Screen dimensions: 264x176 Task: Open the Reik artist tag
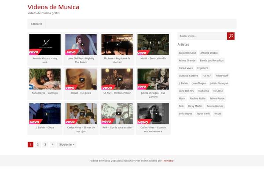click(181, 106)
